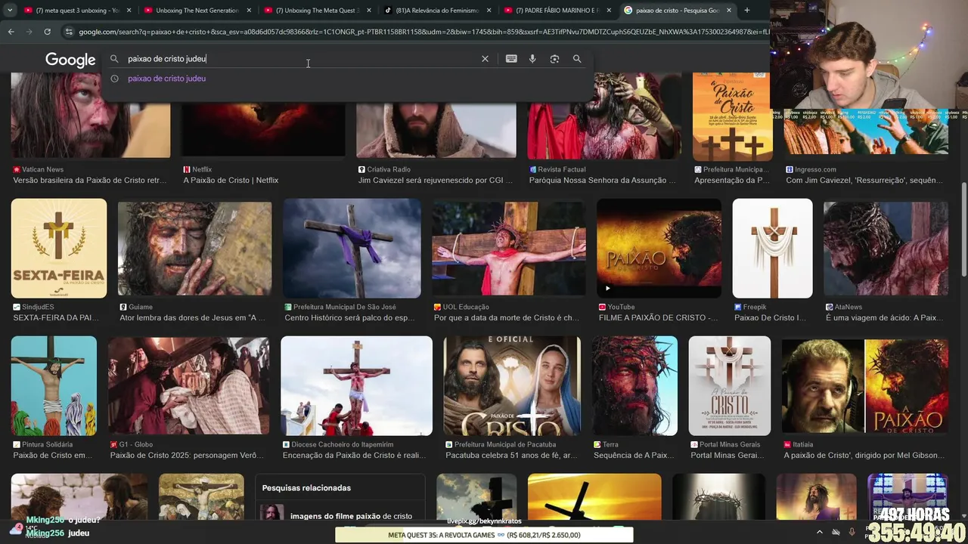Image resolution: width=968 pixels, height=544 pixels.
Task: Open the UOL Educação crucifixion image
Action: 509,248
